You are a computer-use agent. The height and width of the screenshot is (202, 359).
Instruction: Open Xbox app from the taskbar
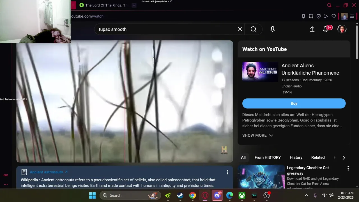242,195
